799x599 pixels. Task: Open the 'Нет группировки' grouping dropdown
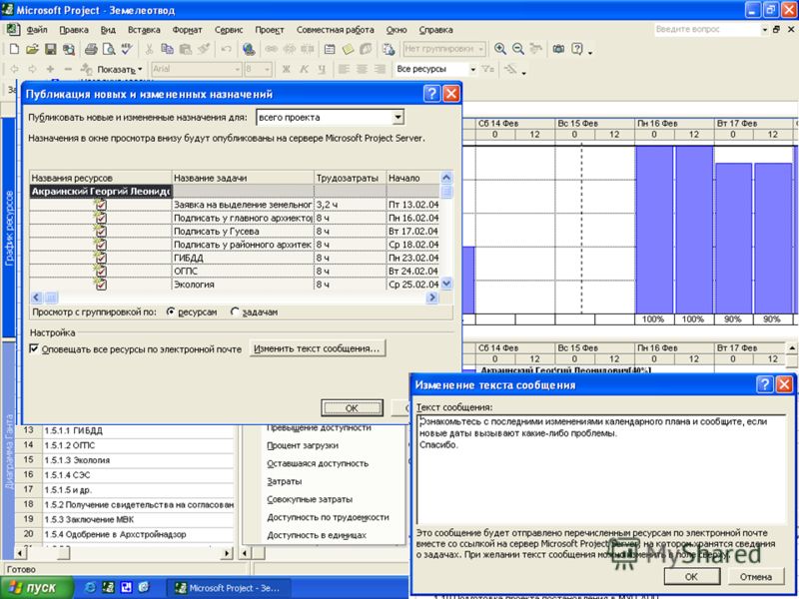(x=481, y=49)
